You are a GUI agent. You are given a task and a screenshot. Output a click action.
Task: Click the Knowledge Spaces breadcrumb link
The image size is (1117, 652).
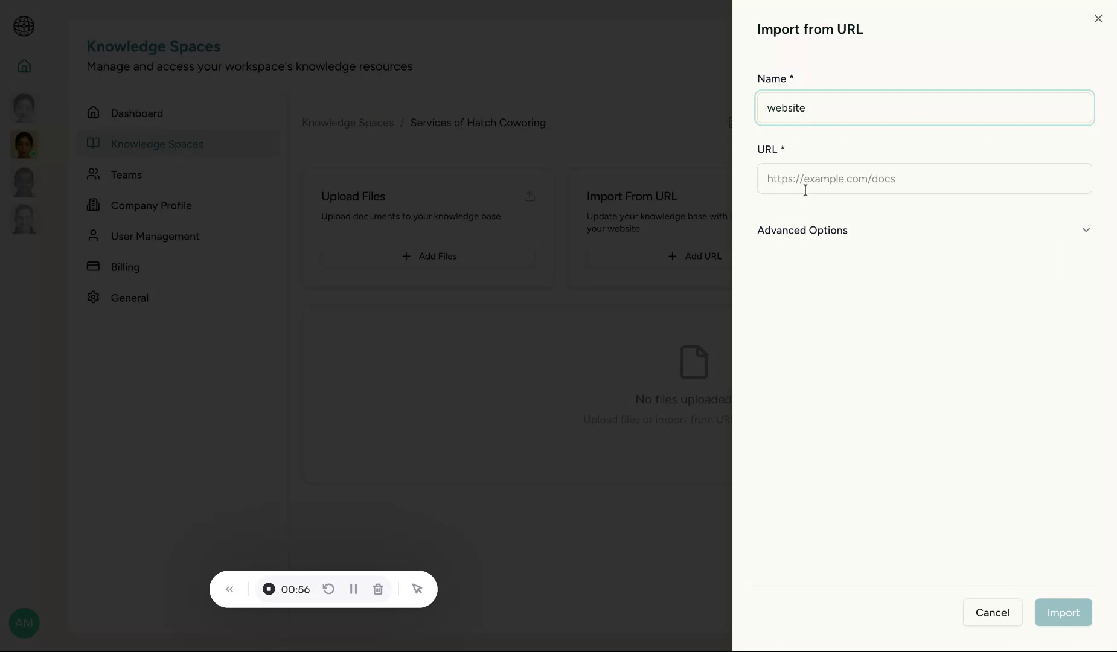coord(347,123)
